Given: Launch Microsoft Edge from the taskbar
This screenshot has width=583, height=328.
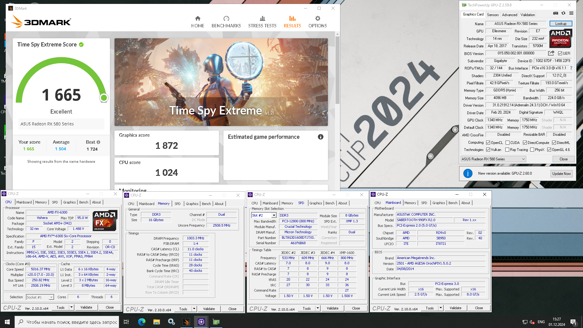Looking at the screenshot, I should click(141, 322).
